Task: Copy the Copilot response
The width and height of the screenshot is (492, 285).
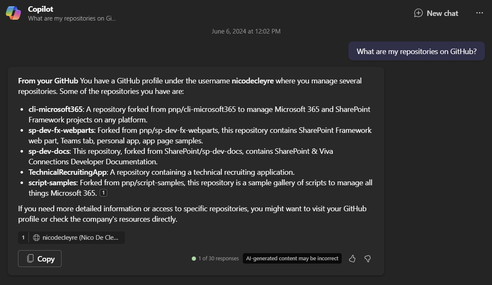Action: (x=40, y=259)
